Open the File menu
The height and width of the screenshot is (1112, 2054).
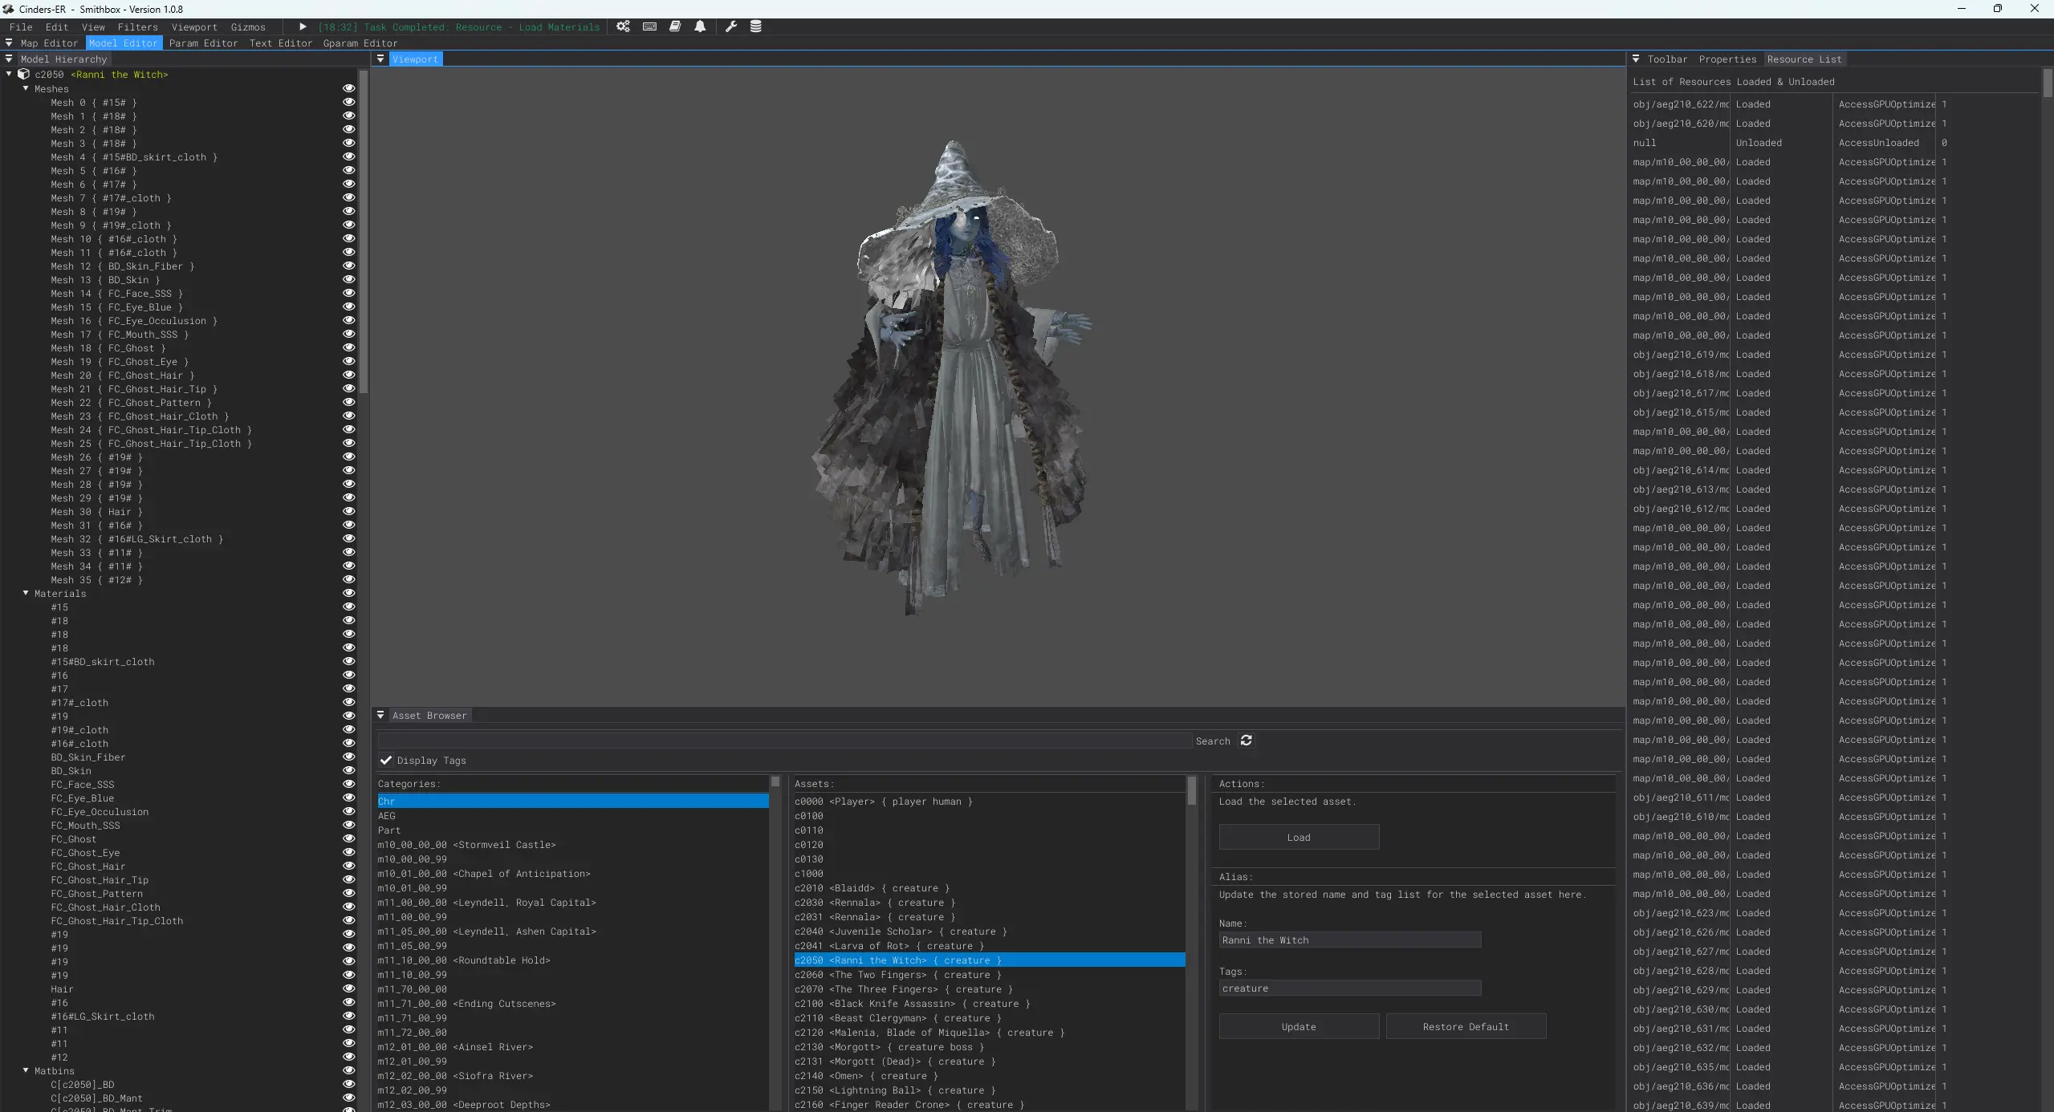21,26
